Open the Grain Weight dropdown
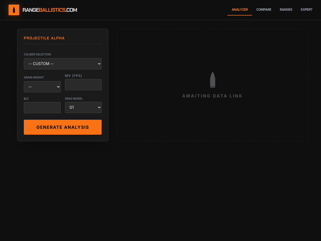Image resolution: width=321 pixels, height=241 pixels. click(42, 87)
